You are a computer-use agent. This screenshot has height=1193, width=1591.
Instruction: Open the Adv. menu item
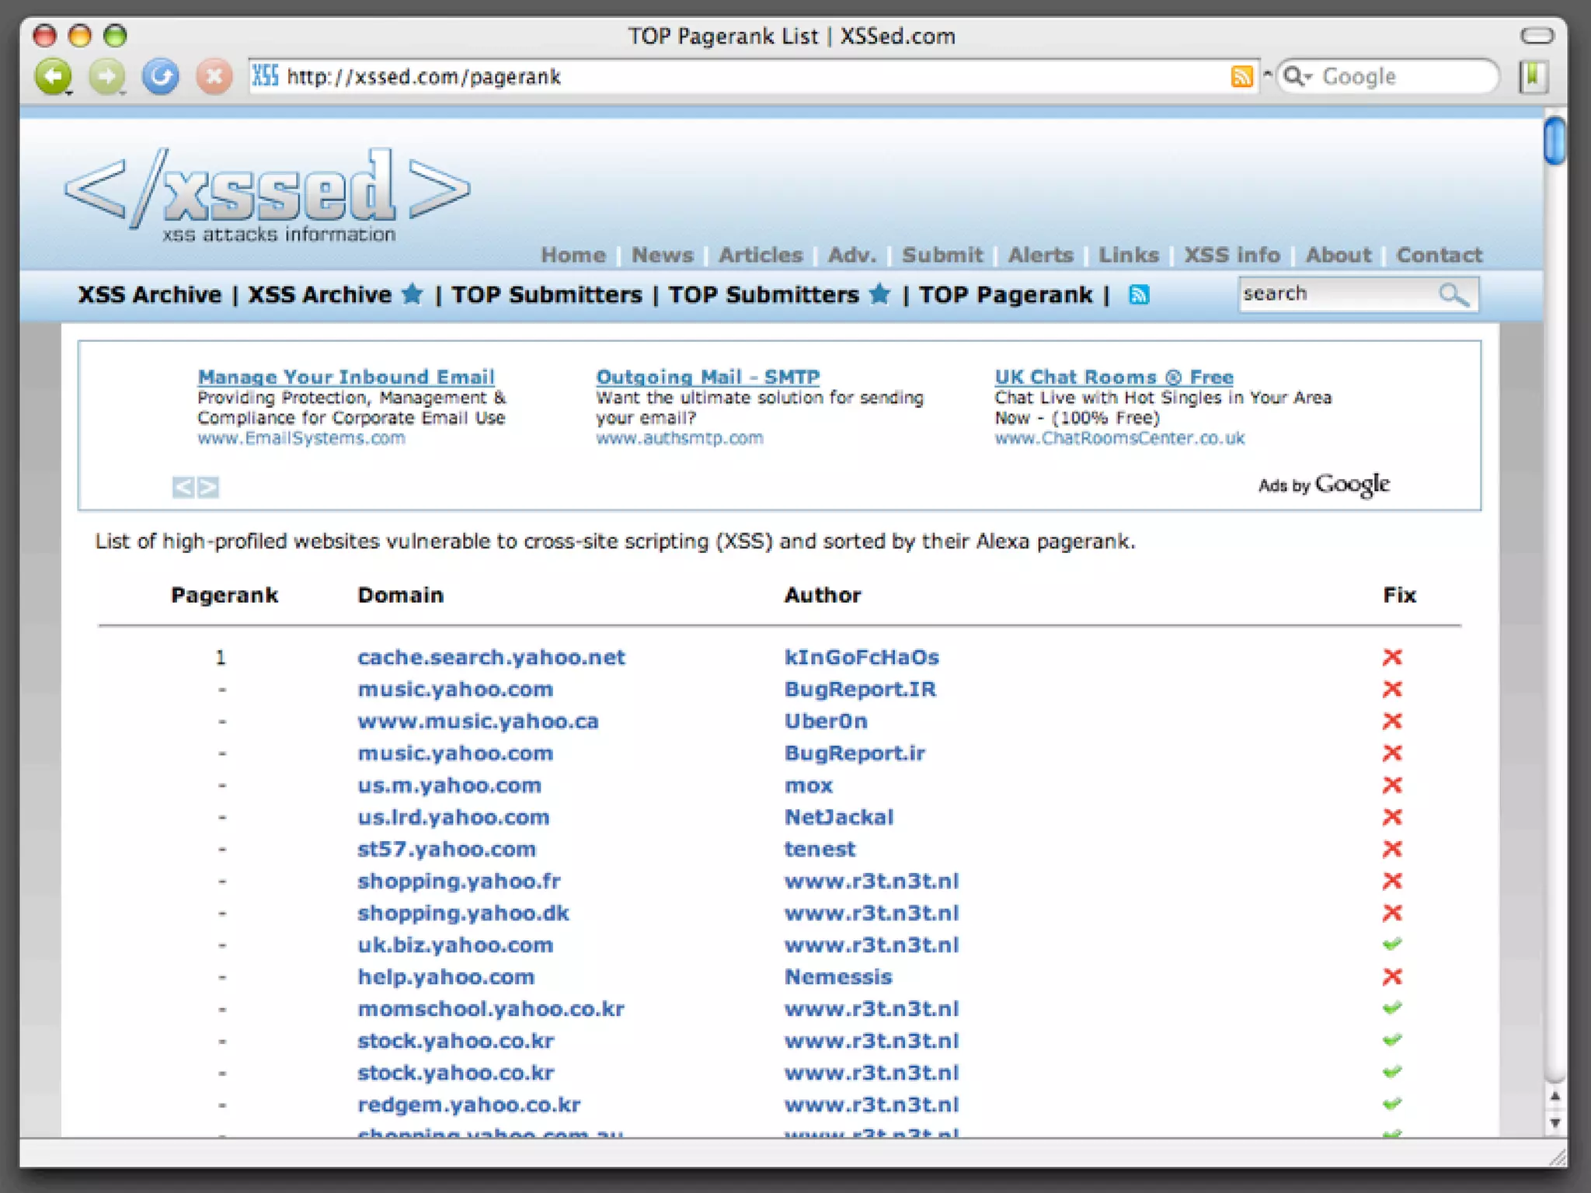[x=852, y=255]
